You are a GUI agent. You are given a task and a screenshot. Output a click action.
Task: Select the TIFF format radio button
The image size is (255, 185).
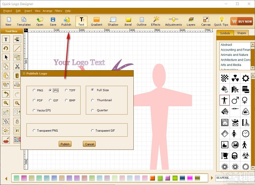(x=66, y=90)
